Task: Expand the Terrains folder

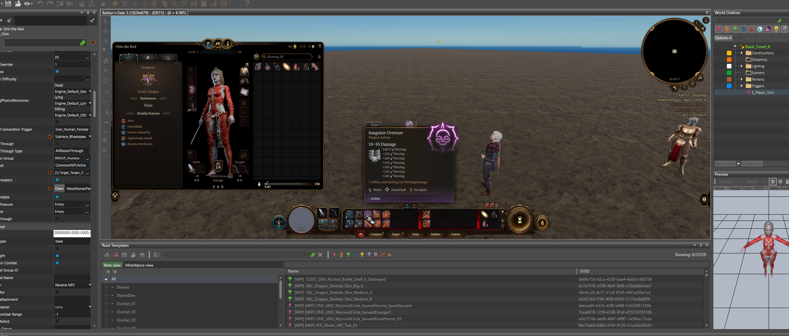Action: 742,79
